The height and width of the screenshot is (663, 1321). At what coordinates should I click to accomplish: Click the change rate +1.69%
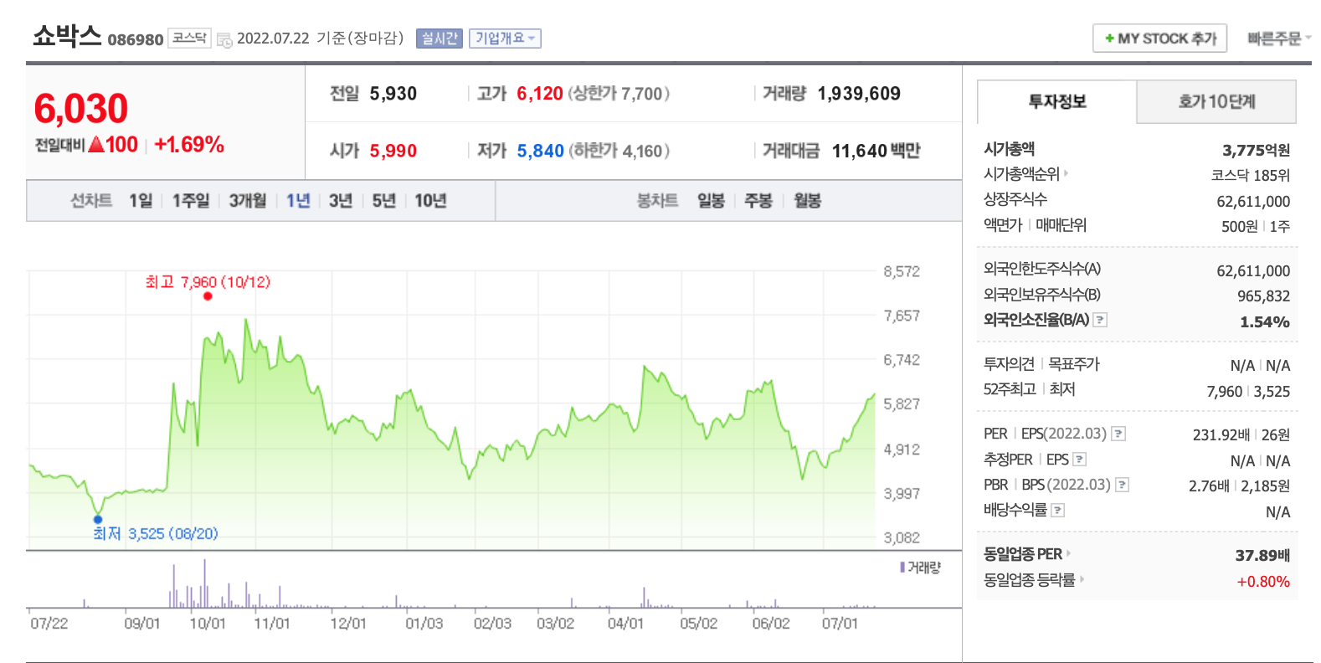(x=189, y=145)
